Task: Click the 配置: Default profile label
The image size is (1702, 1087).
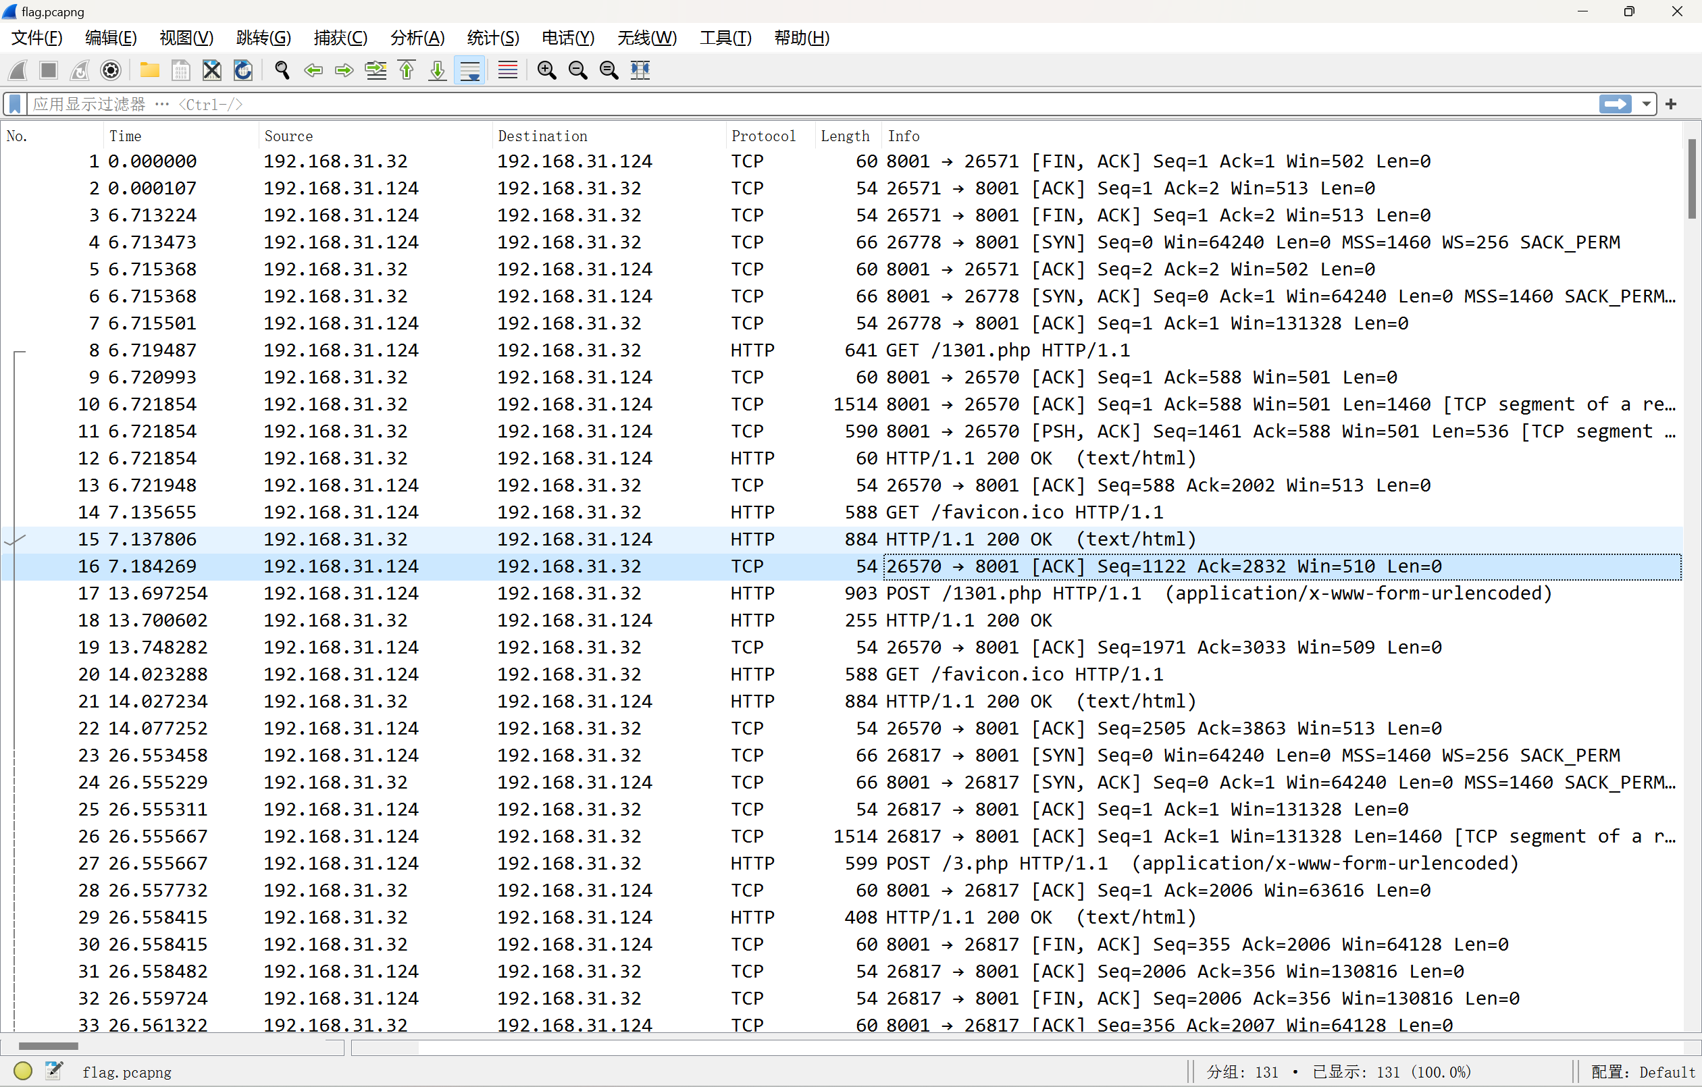Action: pos(1643,1072)
